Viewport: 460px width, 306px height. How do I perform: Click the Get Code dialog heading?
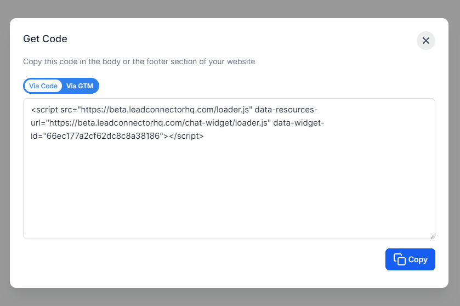click(x=45, y=39)
